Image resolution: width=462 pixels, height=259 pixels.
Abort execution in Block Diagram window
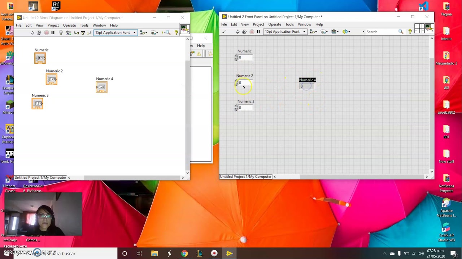coord(46,33)
